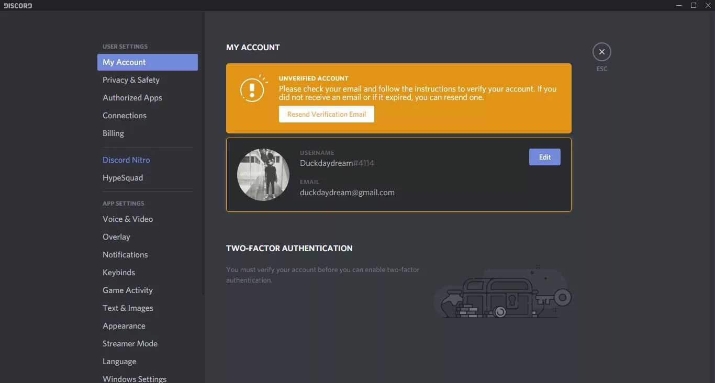Close settings with the ESC circle icon

[x=602, y=52]
